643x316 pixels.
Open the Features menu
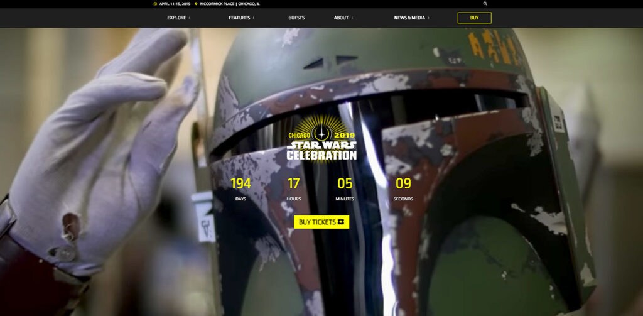coord(239,18)
